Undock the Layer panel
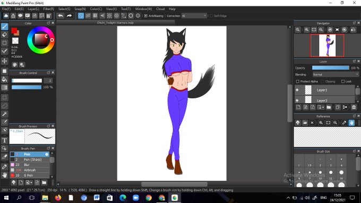Screen dimensions: 361x203 pos(354,61)
